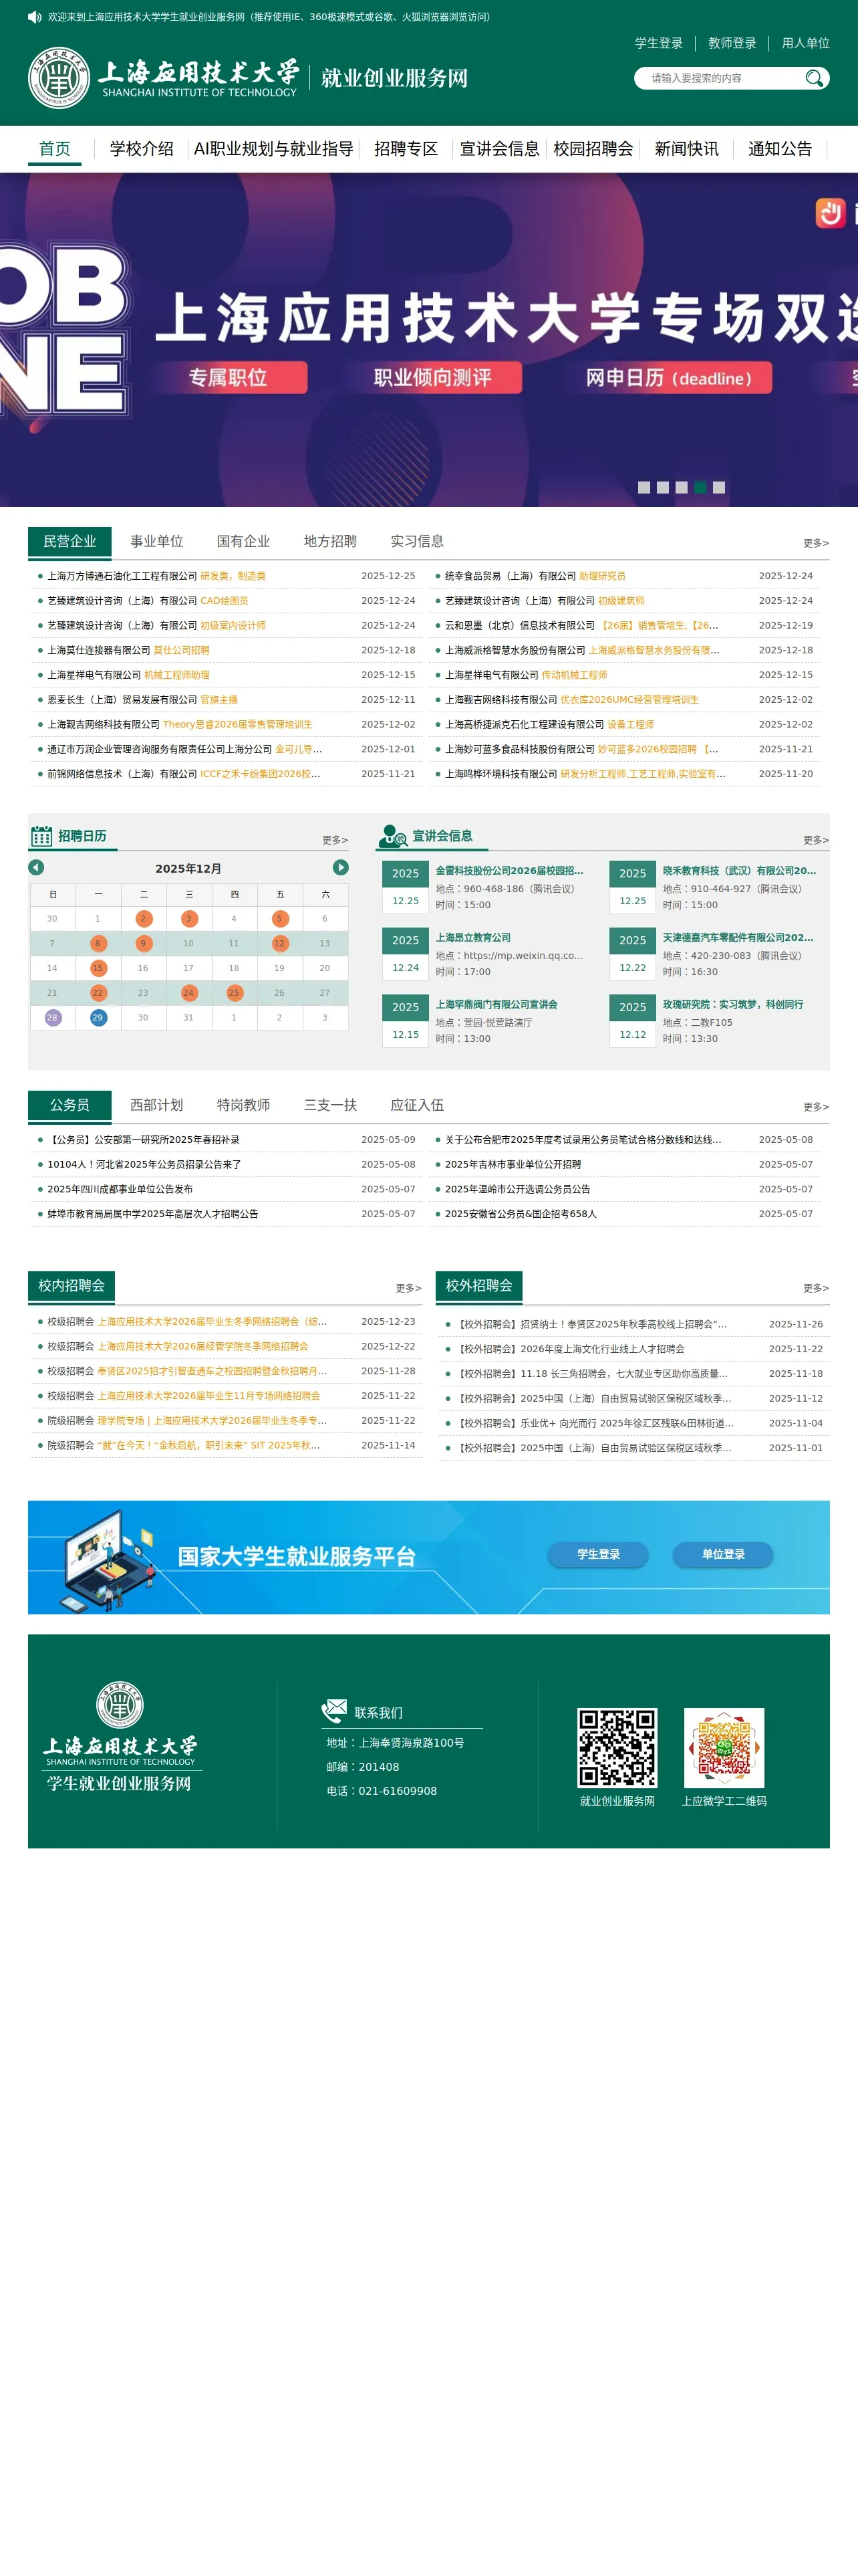Open 校外招聘会 2026年度上海文化行业 entry
The width and height of the screenshot is (858, 2576).
click(x=571, y=1349)
